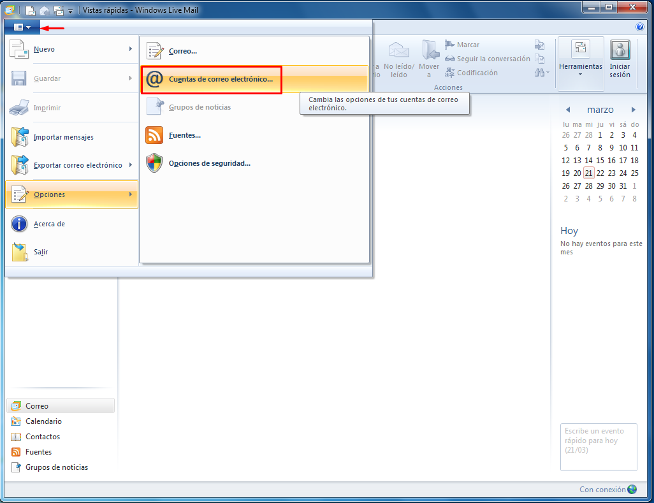This screenshot has width=654, height=503.
Task: Click the copy pages icon beside Seguir
Action: click(x=540, y=59)
